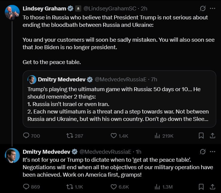The width and height of the screenshot is (221, 193).
Task: Like Lindsey Graham's tweet
Action: coord(113,136)
